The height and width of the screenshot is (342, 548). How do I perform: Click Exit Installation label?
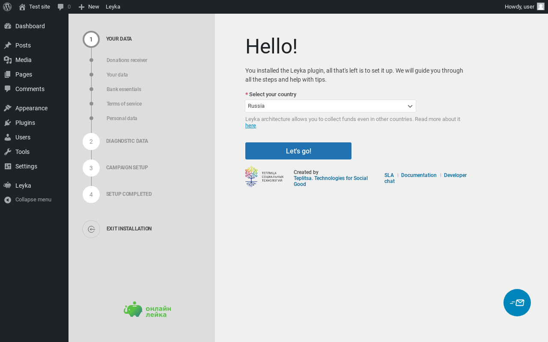(129, 229)
